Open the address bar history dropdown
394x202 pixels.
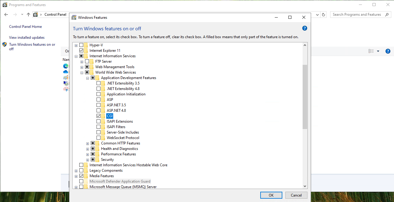[317, 15]
